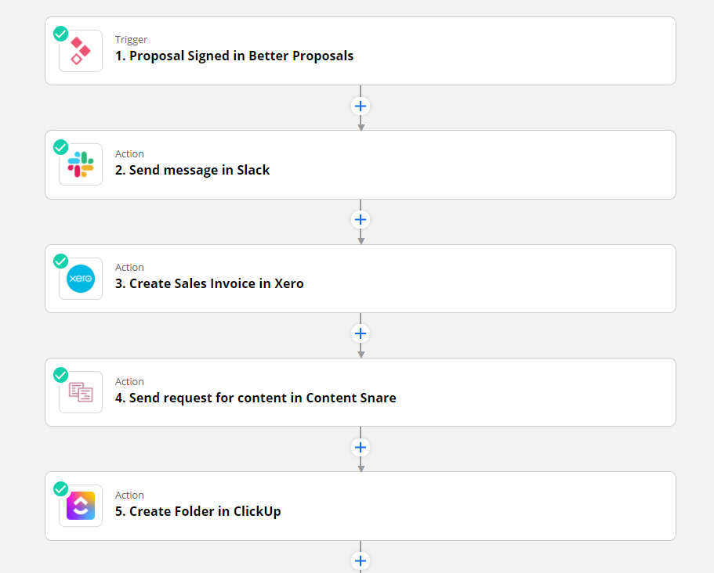Click the Xero app icon
The image size is (714, 573).
[x=81, y=279]
